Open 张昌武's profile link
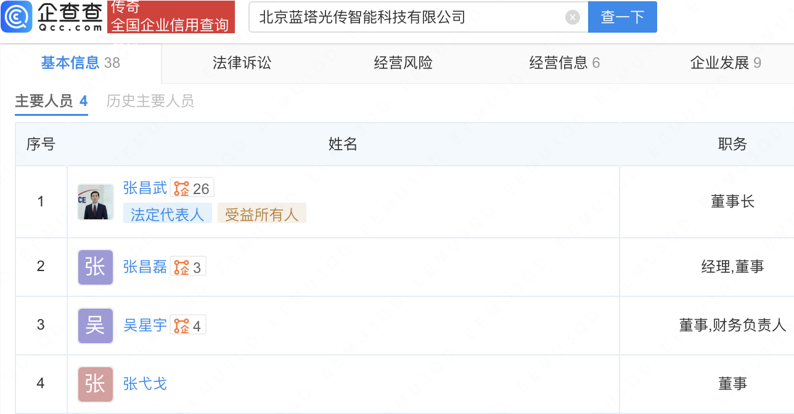 coord(145,188)
